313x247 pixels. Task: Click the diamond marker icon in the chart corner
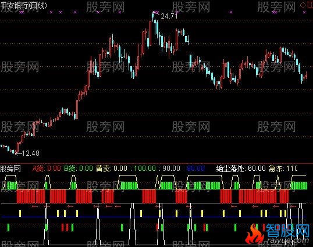pyautogui.click(x=303, y=5)
